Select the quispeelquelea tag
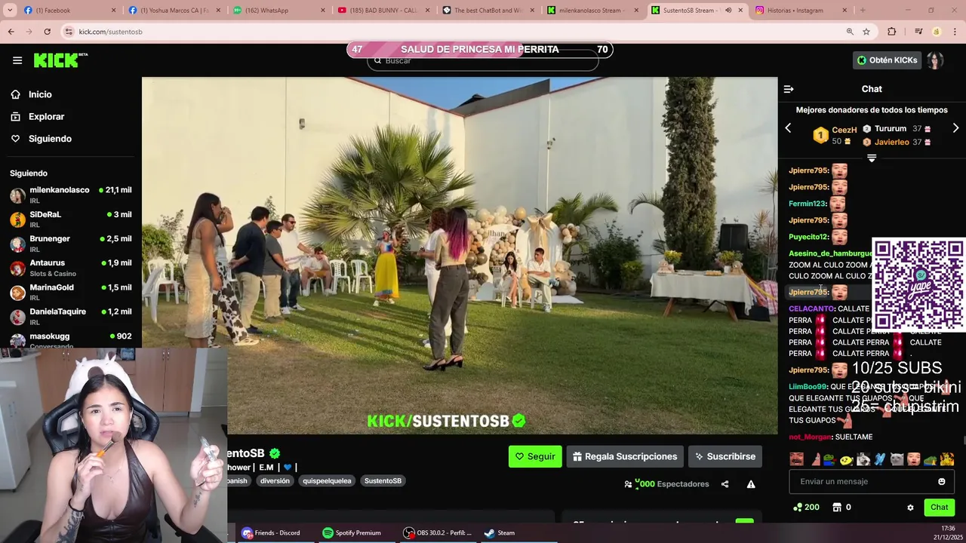Image resolution: width=966 pixels, height=543 pixels. (x=327, y=480)
